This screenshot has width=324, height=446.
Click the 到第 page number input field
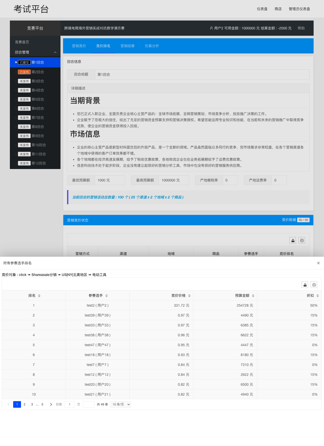coord(70,404)
